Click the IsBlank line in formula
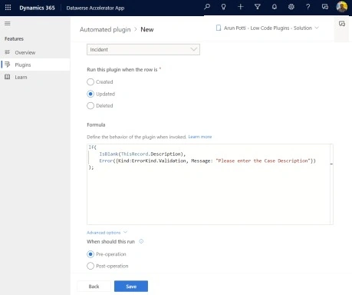Screen dimensions: 352x295 [143, 154]
